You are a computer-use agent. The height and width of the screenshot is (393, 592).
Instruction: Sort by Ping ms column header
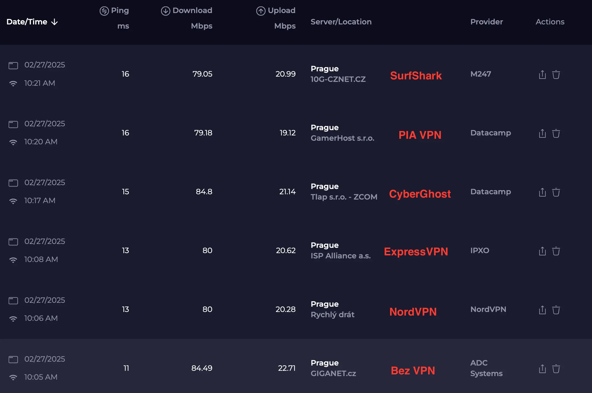[x=119, y=11]
